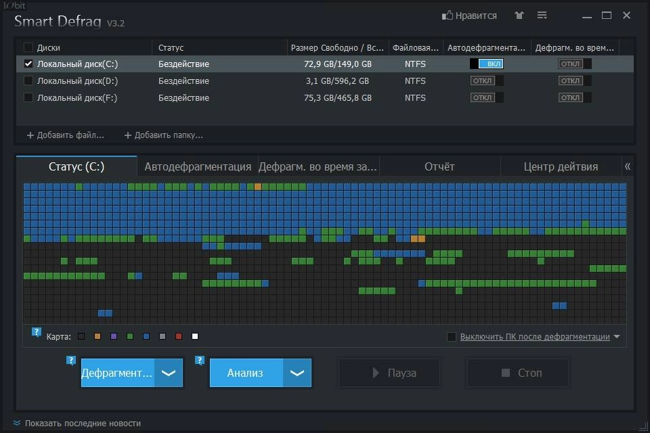Screen dimensions: 650x433
Task: Click the Дефрагм. во врем... column header
Action: pos(575,47)
